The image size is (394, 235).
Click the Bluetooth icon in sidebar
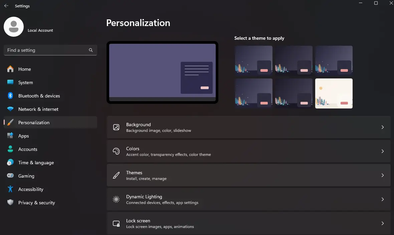pos(10,95)
